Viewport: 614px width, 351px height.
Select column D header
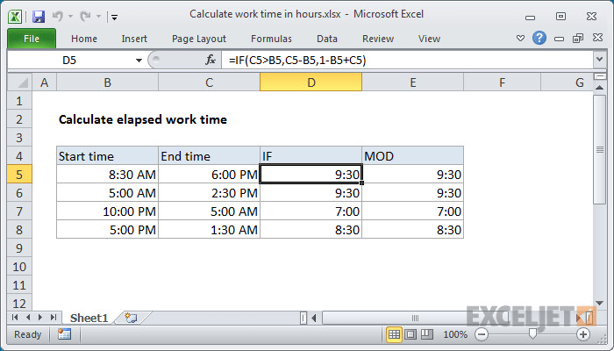point(311,82)
